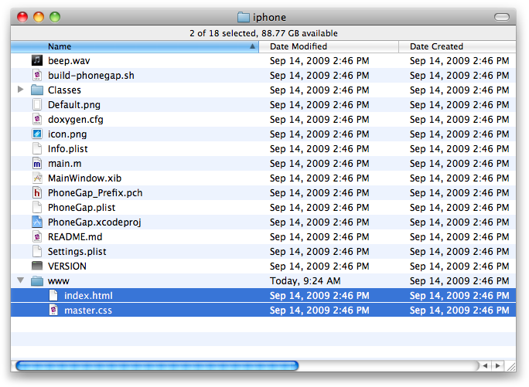The height and width of the screenshot is (387, 529).
Task: Click the build-phonegap.sh script icon
Action: click(36, 75)
